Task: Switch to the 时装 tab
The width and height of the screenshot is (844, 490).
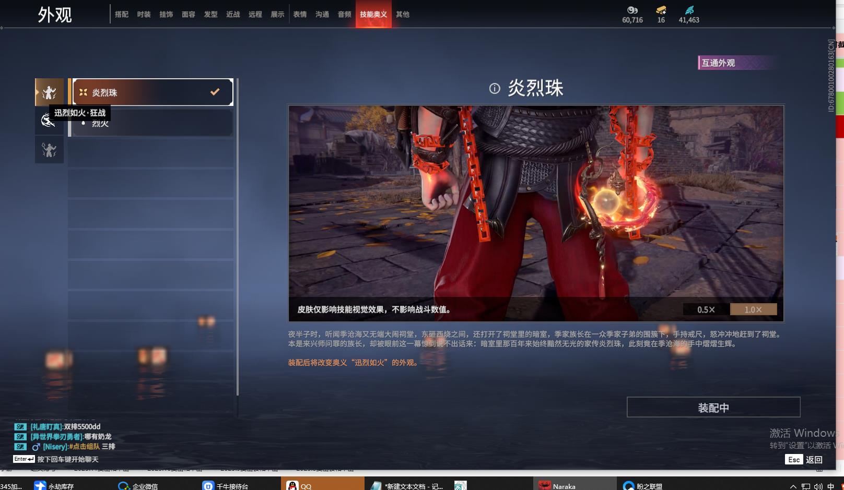Action: (144, 15)
